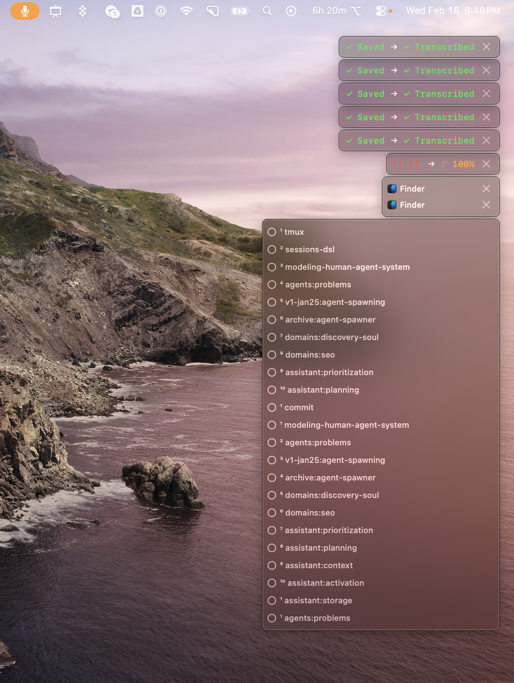Select radio circle for item 4 agents:problems
514x683 pixels.
pos(272,284)
